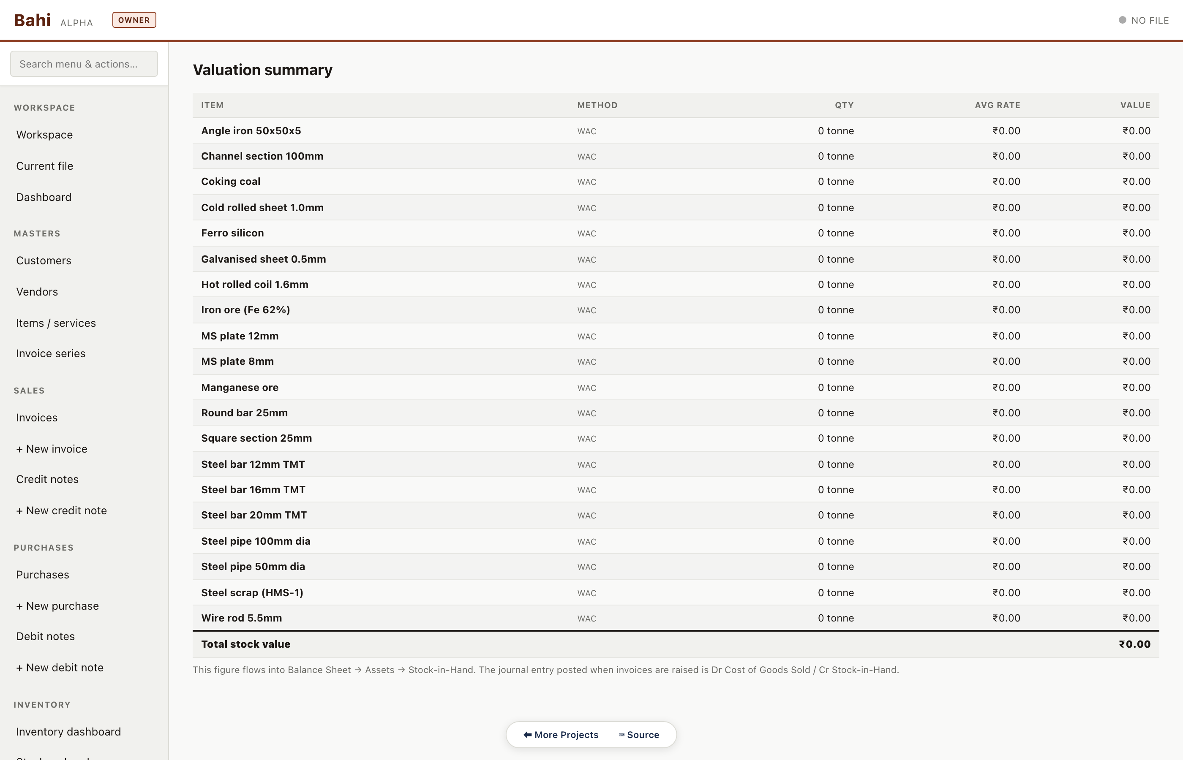The height and width of the screenshot is (760, 1183).
Task: Click the Bahi logo in the header
Action: pos(32,20)
